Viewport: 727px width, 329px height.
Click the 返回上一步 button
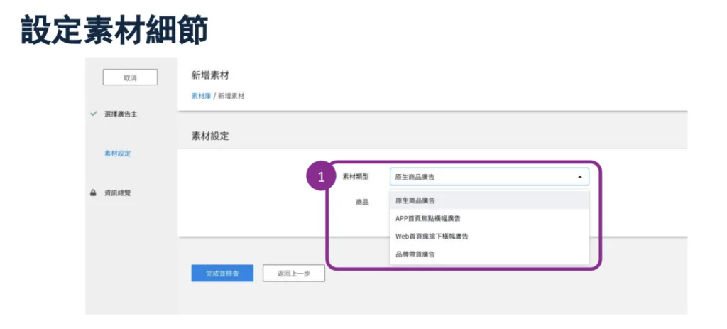pyautogui.click(x=293, y=274)
